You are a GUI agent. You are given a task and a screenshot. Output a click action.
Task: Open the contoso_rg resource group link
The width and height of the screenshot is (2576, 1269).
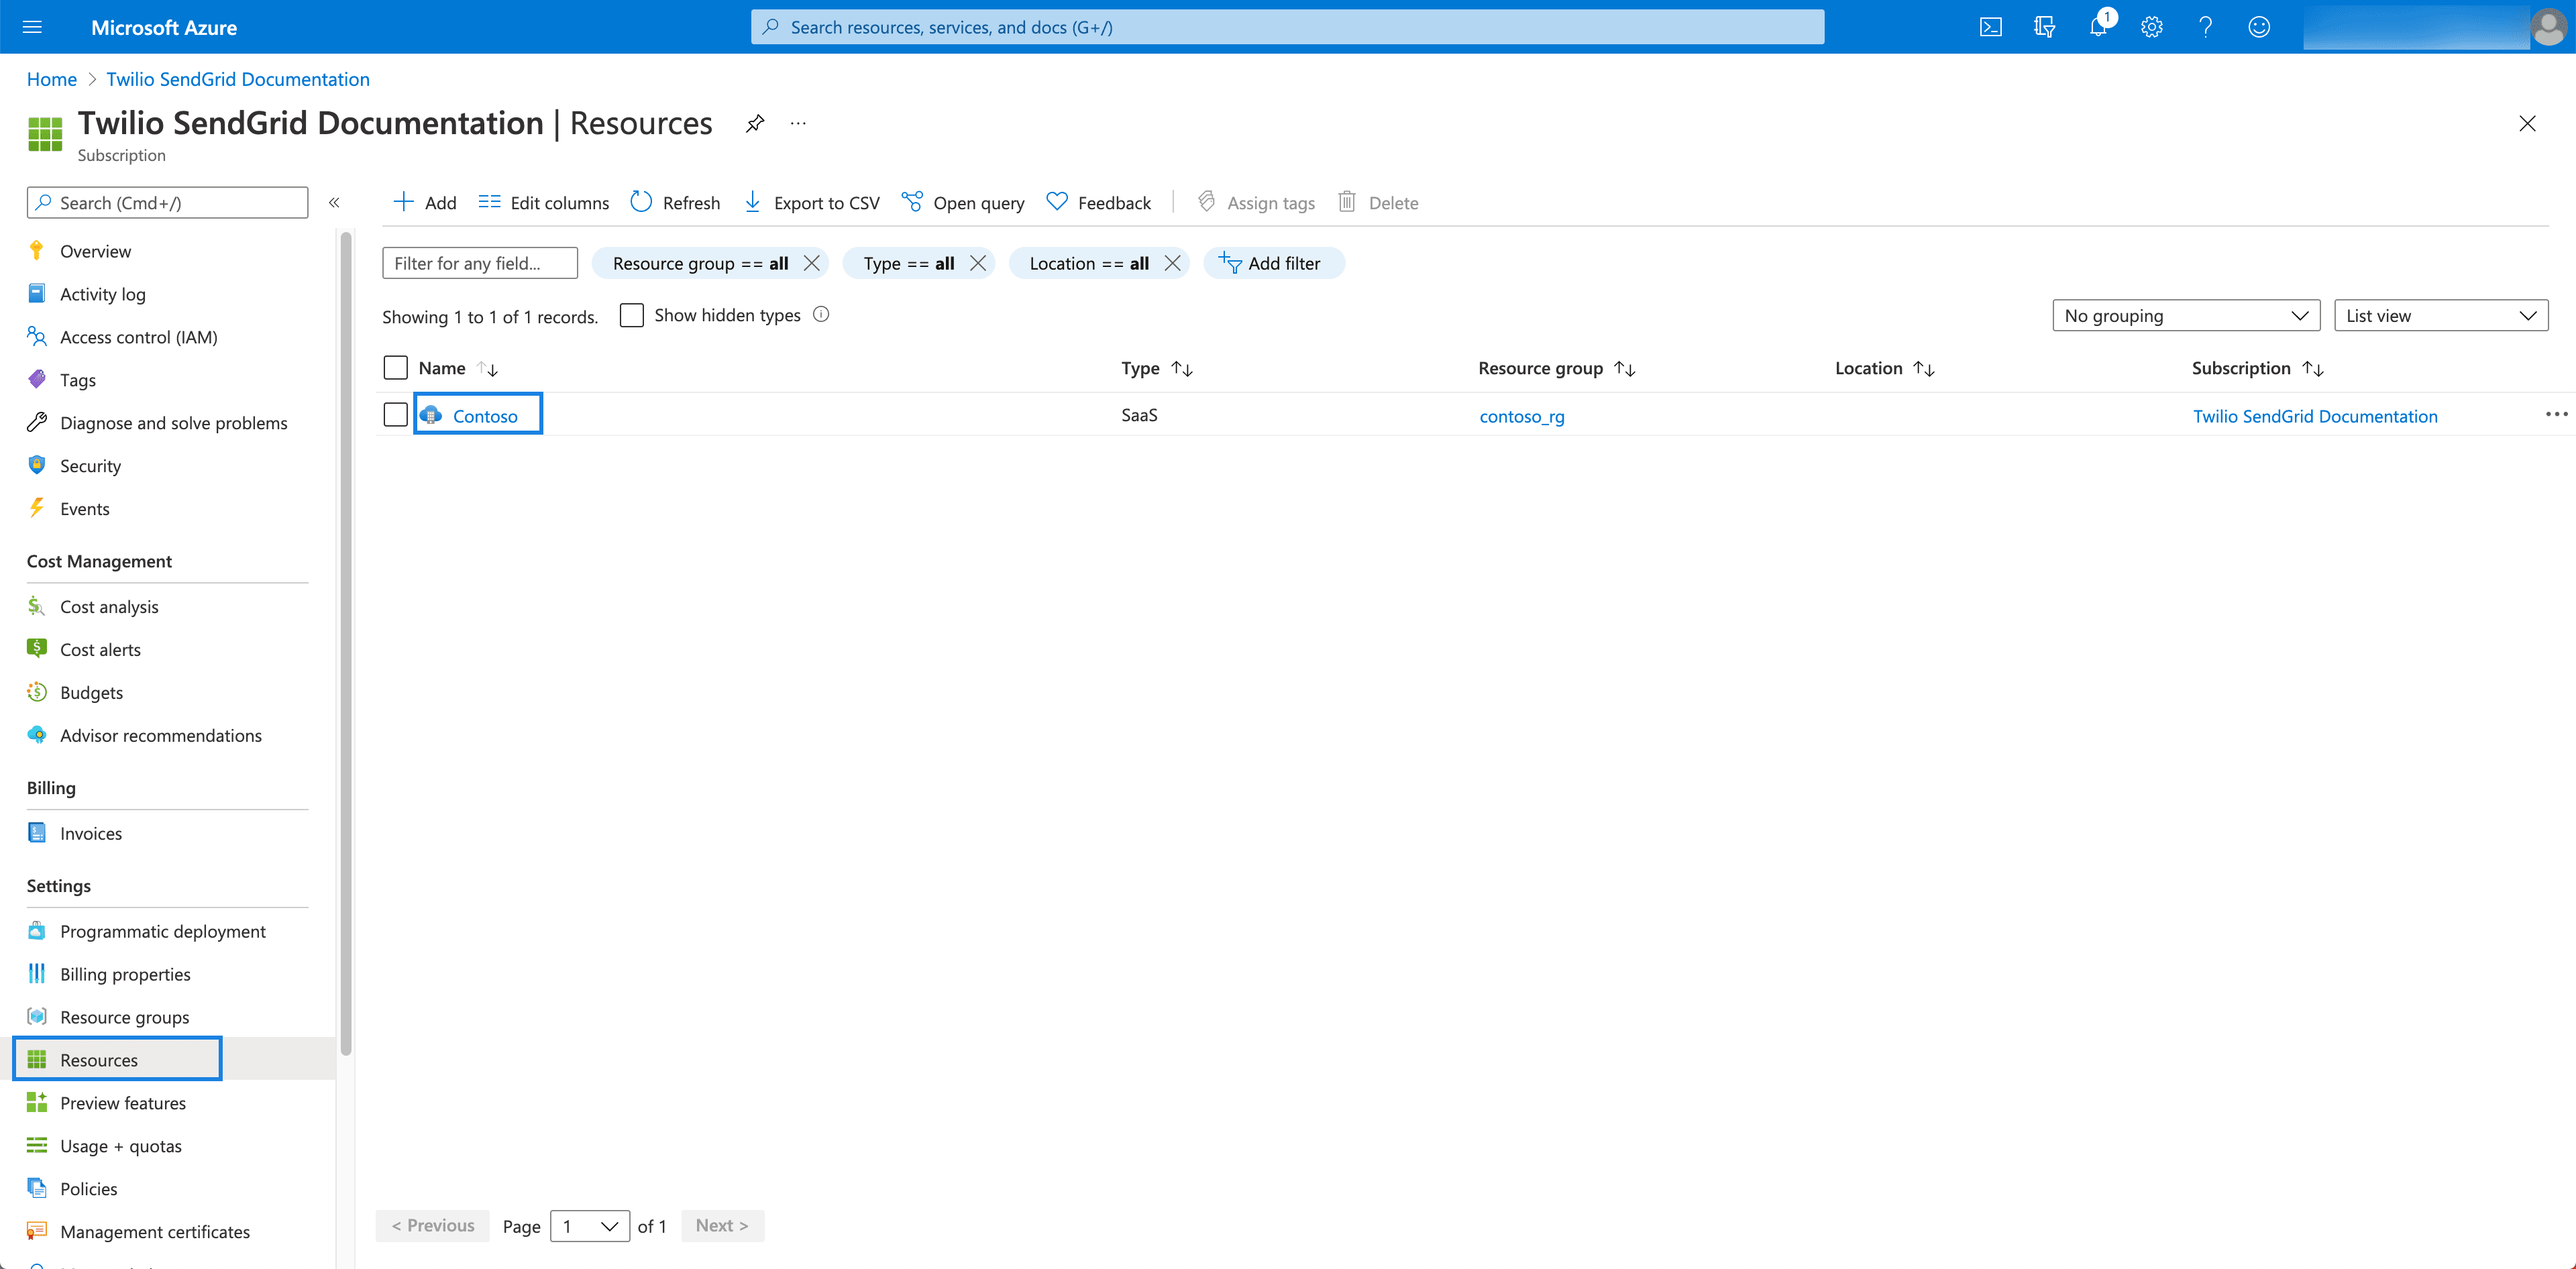coord(1521,416)
